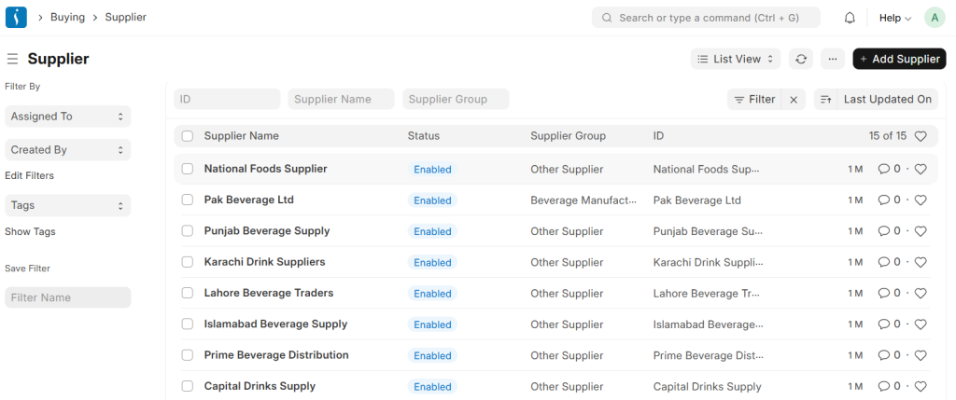Viewport: 956px width, 400px height.
Task: Open comments for Punjab Beverage Supply
Action: tap(889, 231)
